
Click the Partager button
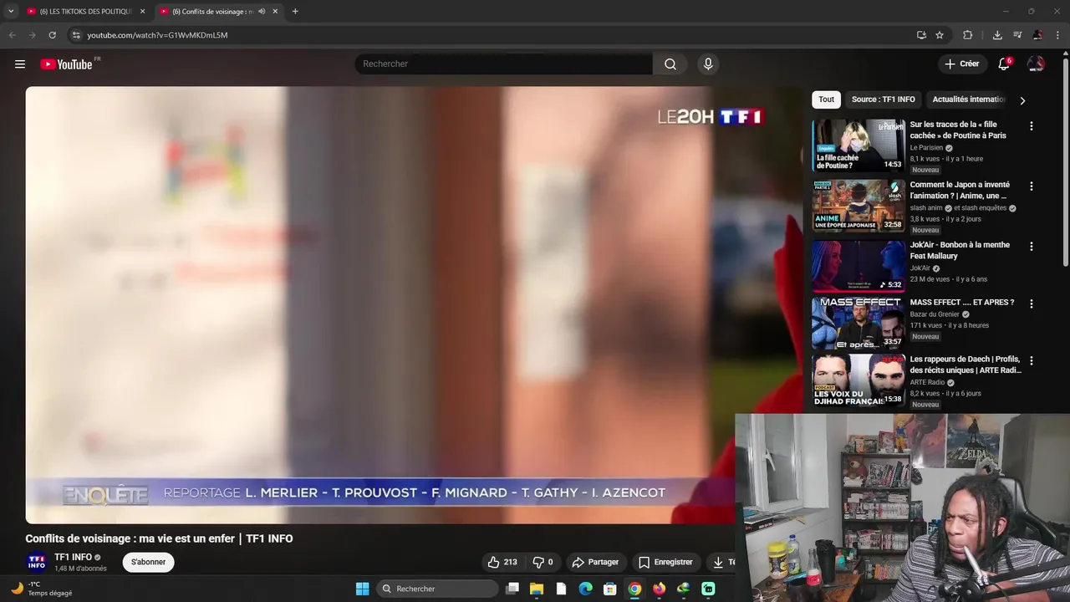point(595,562)
